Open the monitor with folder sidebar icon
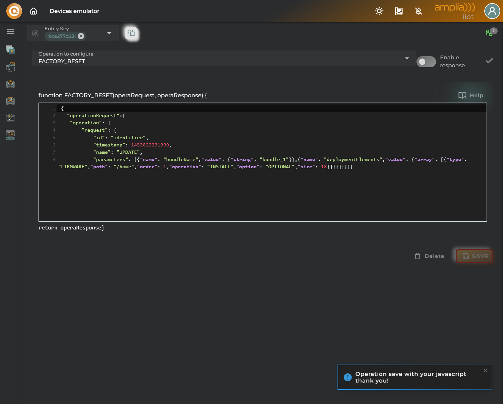The height and width of the screenshot is (404, 503). pyautogui.click(x=10, y=67)
